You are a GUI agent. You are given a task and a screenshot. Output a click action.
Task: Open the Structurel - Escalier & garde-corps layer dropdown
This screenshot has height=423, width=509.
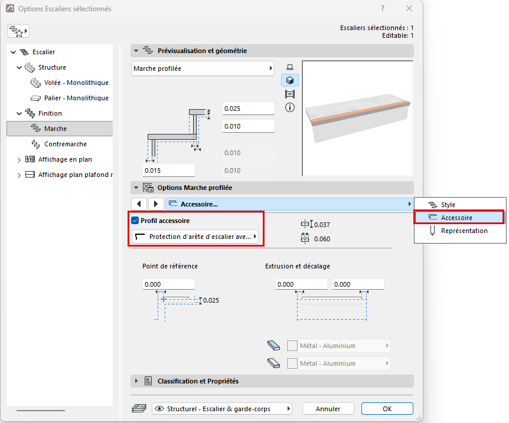pyautogui.click(x=222, y=409)
